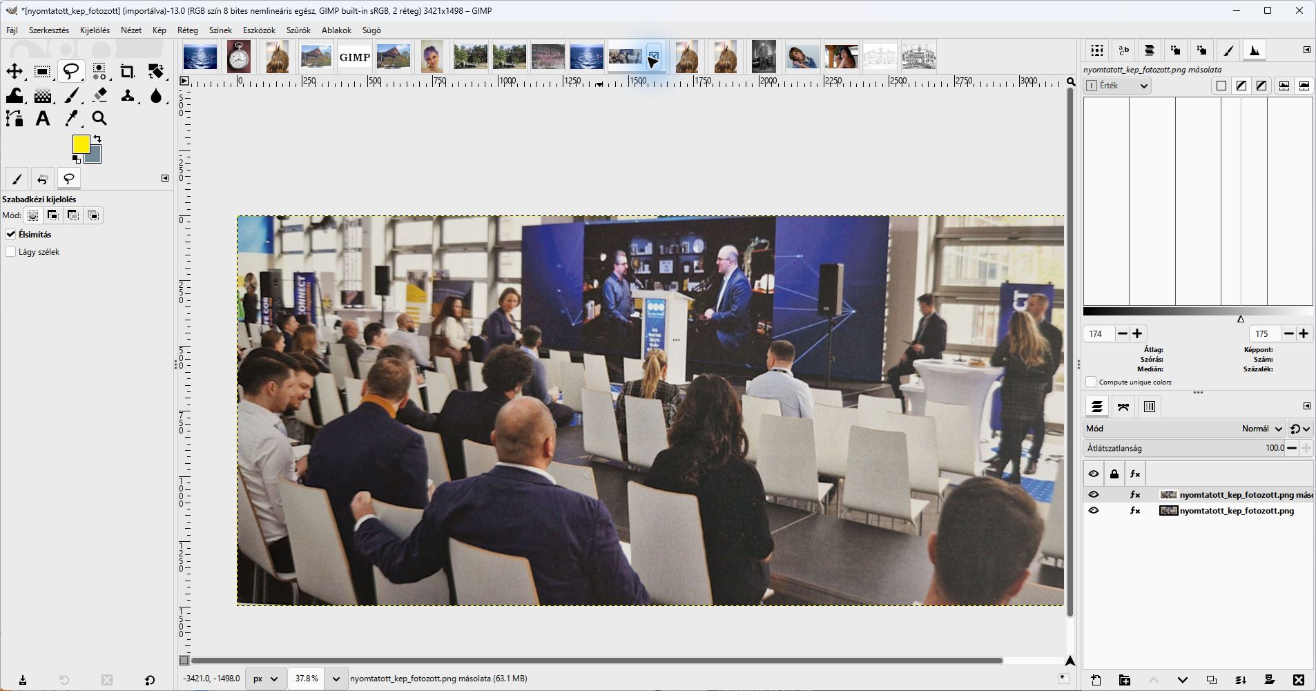This screenshot has width=1316, height=691.
Task: Select the Crop tool
Action: tap(127, 71)
